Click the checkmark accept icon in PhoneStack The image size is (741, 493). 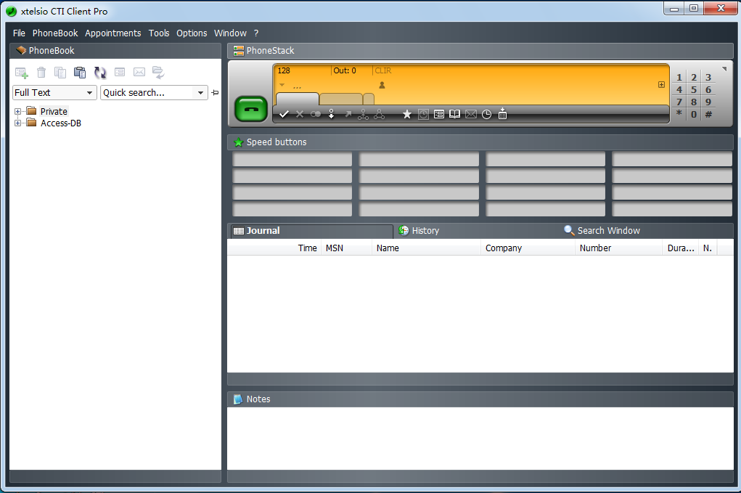[284, 114]
